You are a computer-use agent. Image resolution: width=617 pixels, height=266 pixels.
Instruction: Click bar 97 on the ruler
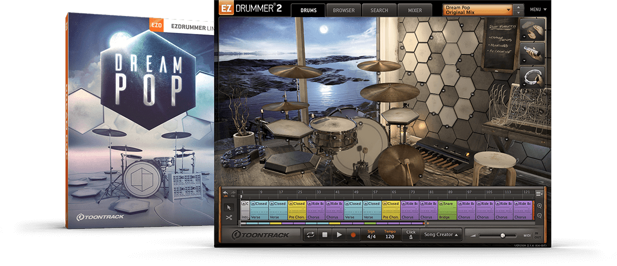tap(469, 192)
